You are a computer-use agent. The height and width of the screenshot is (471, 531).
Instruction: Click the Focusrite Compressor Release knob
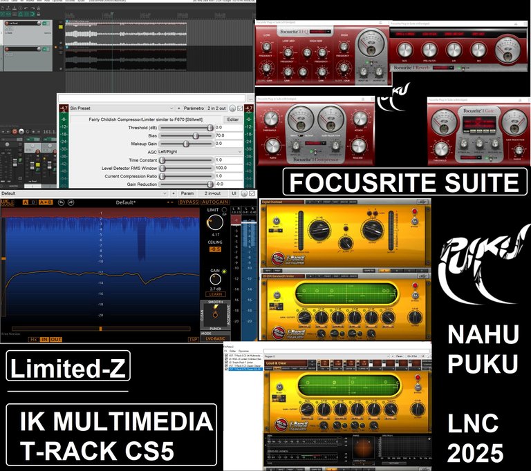[359, 146]
